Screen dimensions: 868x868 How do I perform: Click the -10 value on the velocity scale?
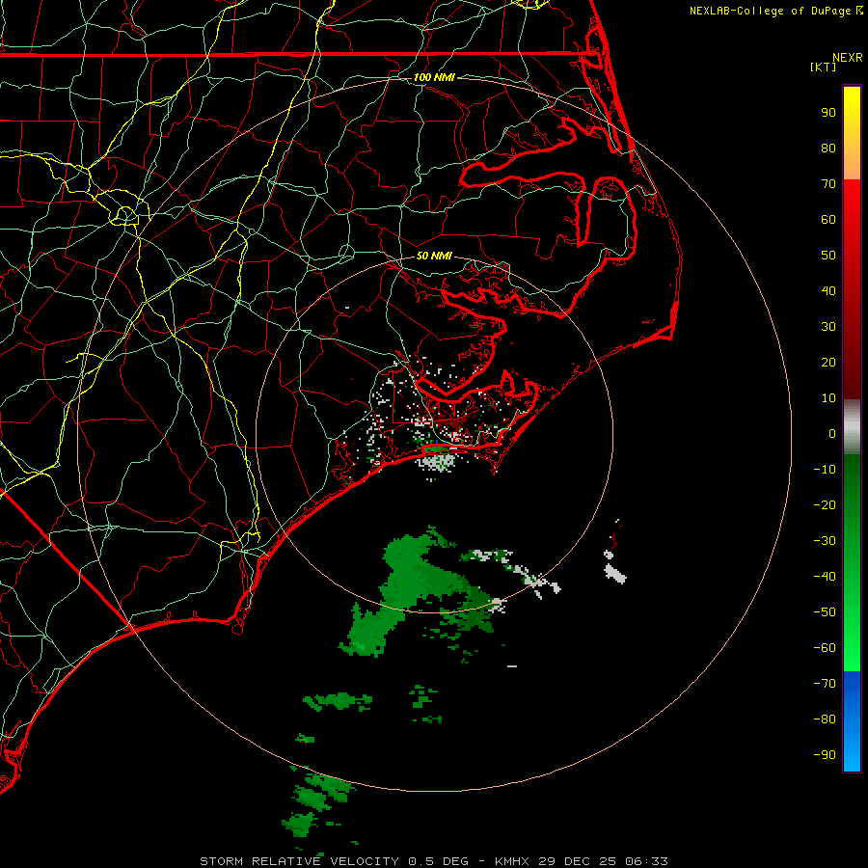(825, 470)
